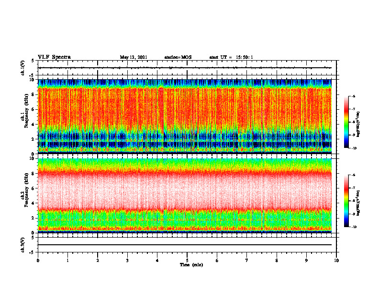Click the "ch.3(V)" waveform axis label
Image resolution: width=379 pixels, height=292 pixels.
(23, 245)
